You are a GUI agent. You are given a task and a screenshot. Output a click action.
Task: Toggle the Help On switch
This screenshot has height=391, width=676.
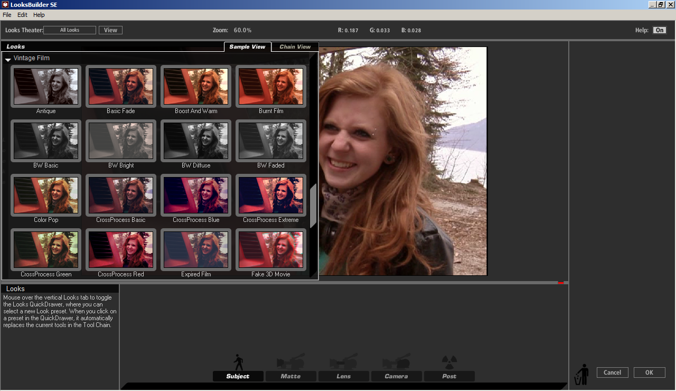click(659, 30)
